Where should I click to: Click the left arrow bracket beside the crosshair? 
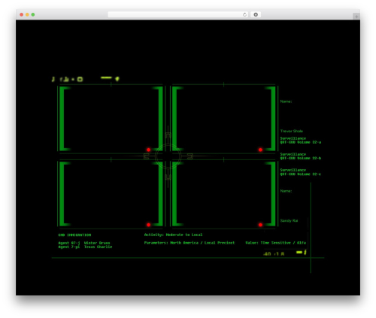(x=147, y=156)
